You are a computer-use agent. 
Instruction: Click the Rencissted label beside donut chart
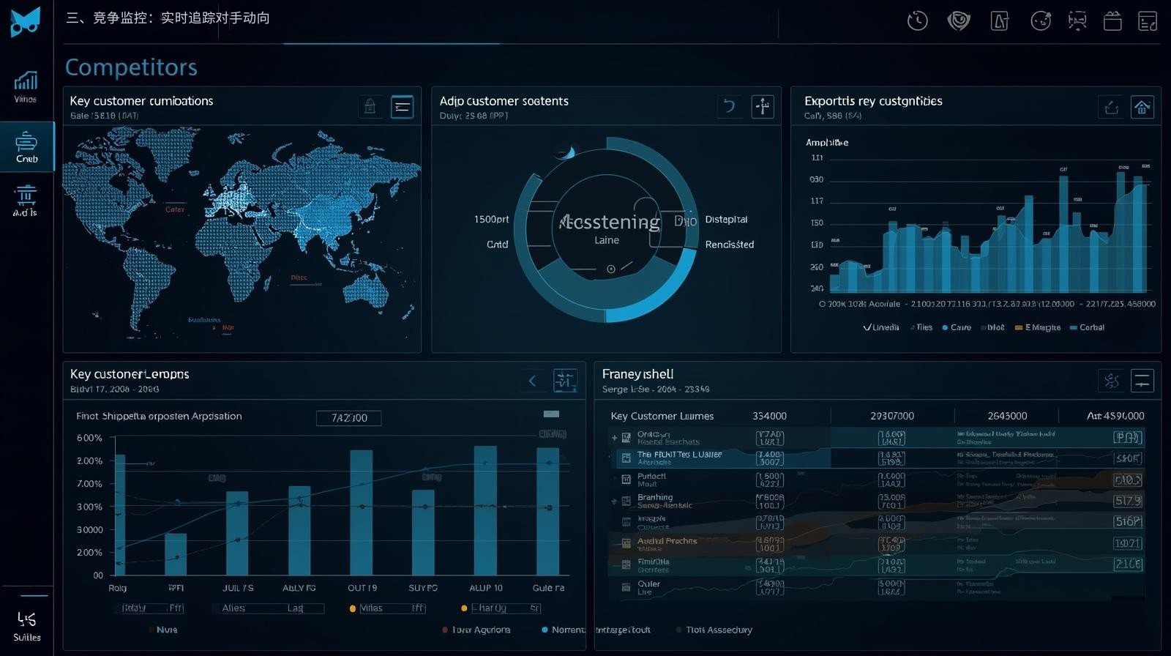coord(729,245)
